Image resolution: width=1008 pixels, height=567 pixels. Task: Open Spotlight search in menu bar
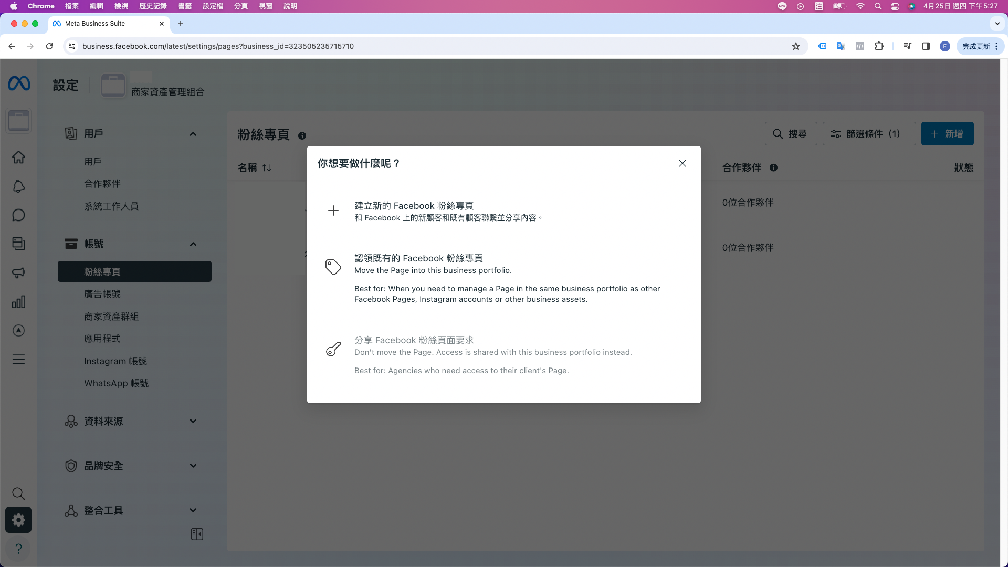[x=878, y=6]
